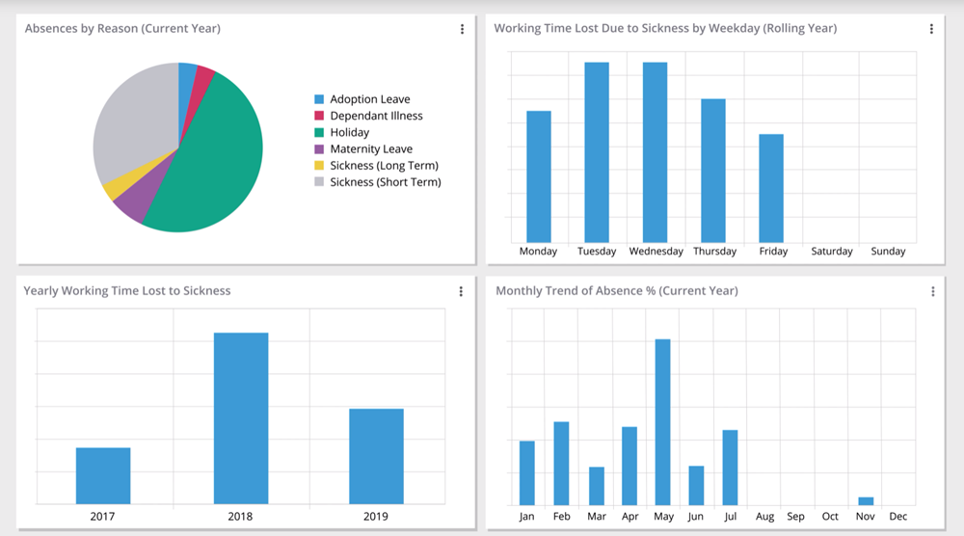Click the Holiday legend swatch
This screenshot has width=964, height=536.
[319, 132]
